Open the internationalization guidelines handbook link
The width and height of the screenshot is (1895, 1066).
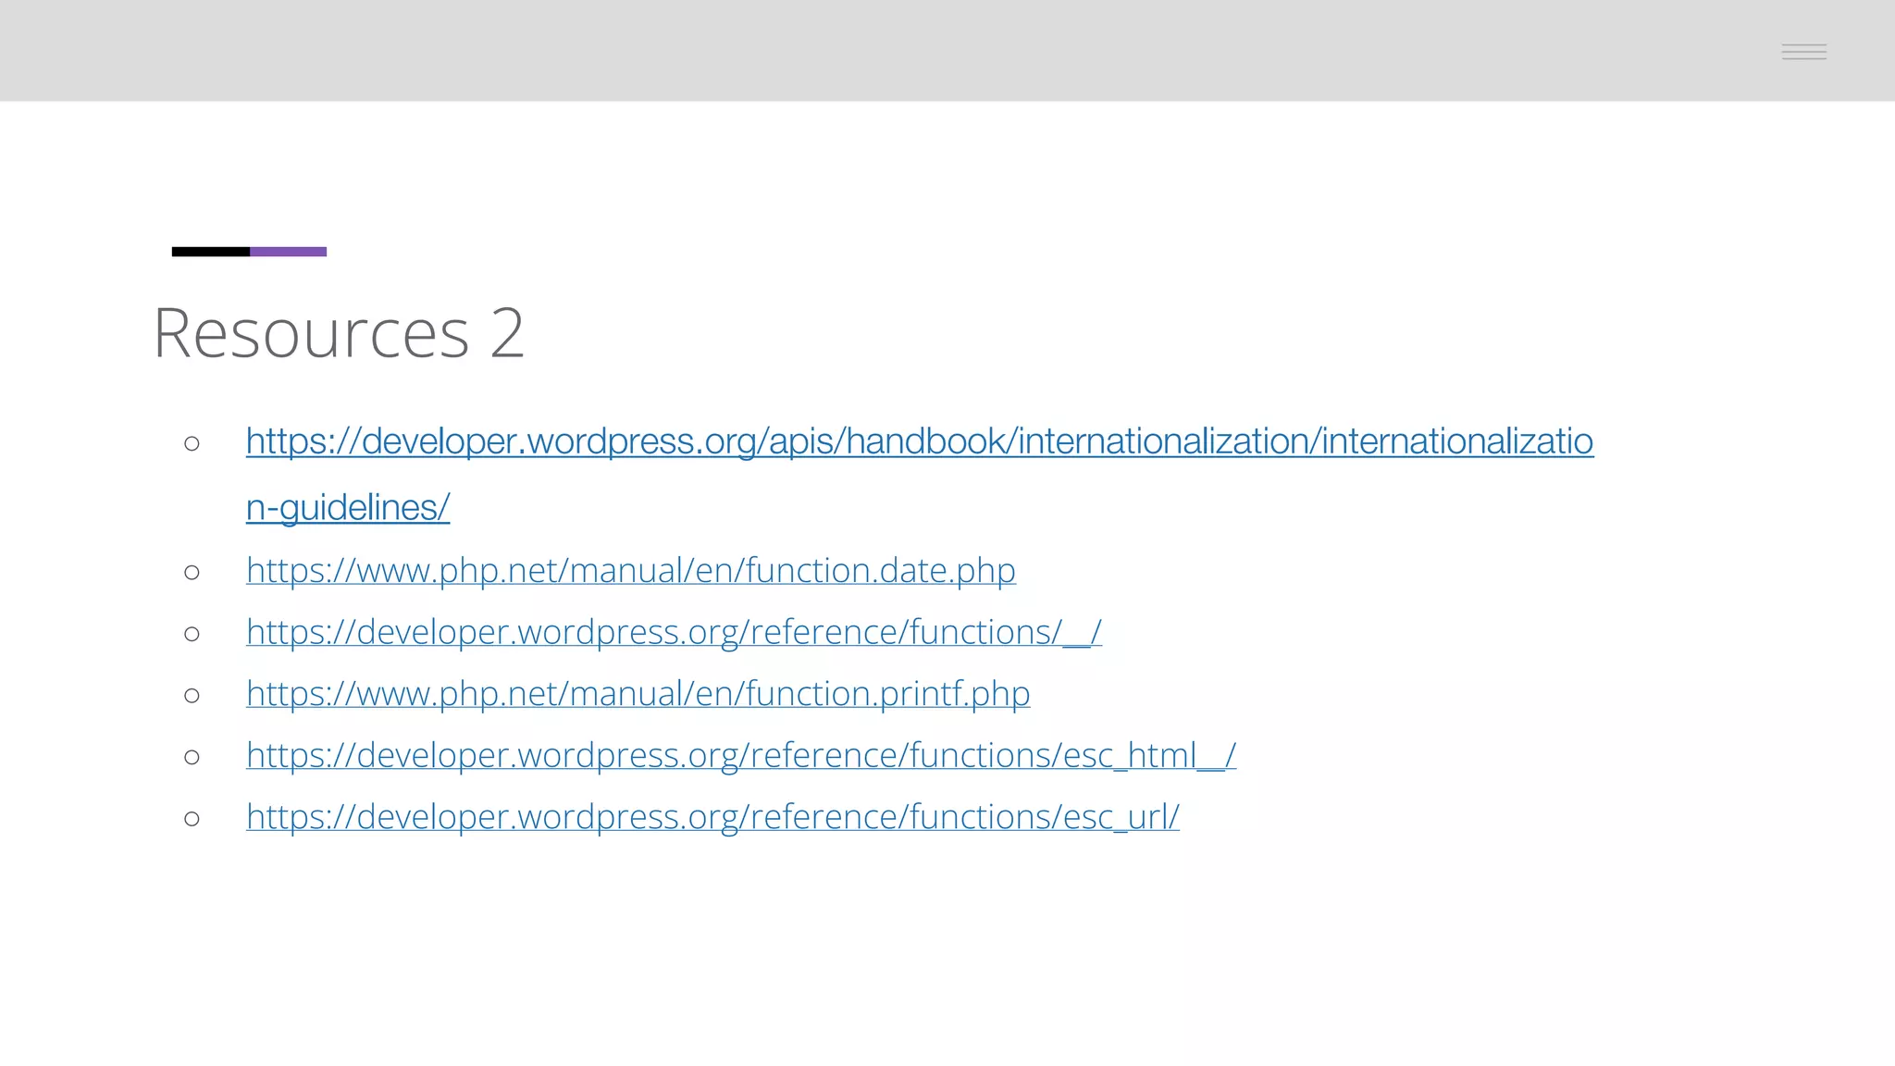[x=919, y=441]
